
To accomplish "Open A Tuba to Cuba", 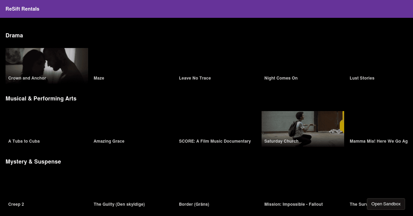I will coord(24,141).
